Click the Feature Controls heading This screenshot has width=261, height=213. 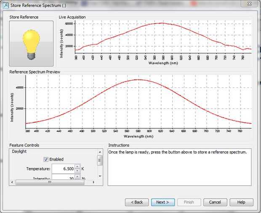coord(24,145)
